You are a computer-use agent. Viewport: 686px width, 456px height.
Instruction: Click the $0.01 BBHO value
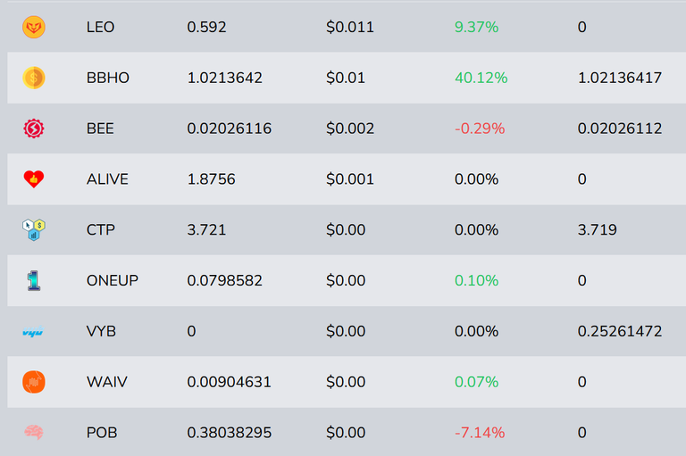[x=346, y=78]
